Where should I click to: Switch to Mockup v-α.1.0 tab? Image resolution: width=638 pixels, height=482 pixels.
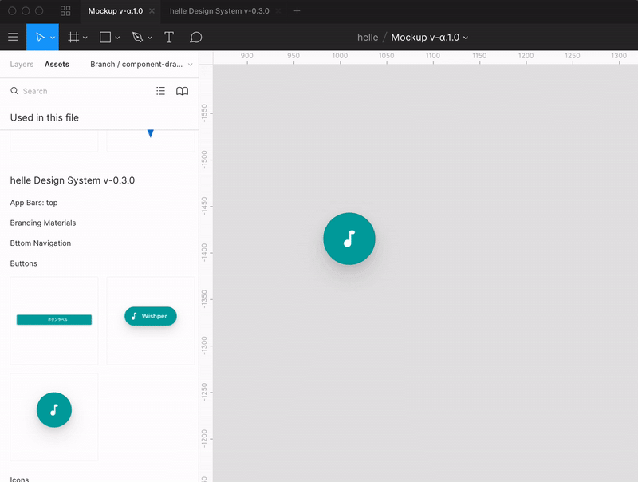pos(115,11)
